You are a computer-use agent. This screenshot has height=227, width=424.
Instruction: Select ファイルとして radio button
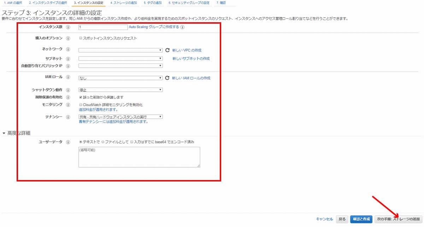pos(103,142)
